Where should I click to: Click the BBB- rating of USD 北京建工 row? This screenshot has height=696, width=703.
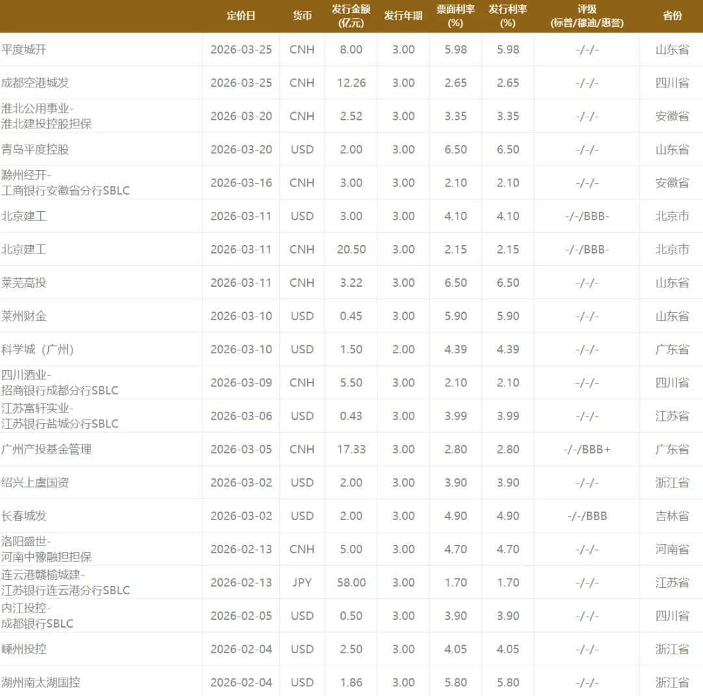coord(586,216)
